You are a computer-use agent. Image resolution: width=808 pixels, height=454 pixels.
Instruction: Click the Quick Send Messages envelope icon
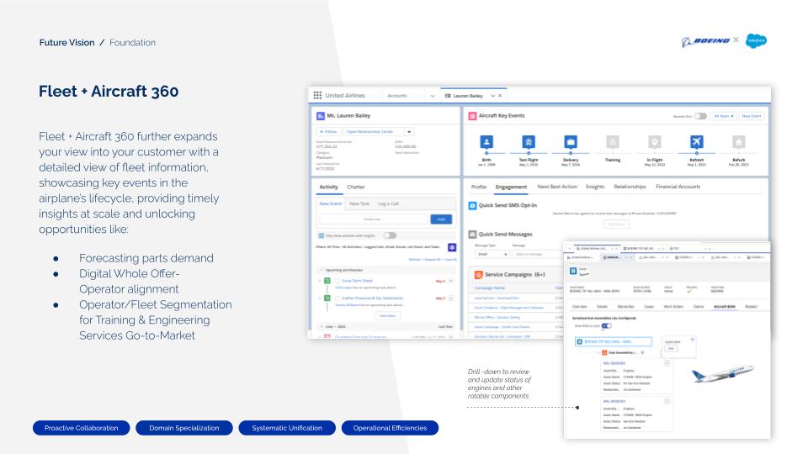472,235
